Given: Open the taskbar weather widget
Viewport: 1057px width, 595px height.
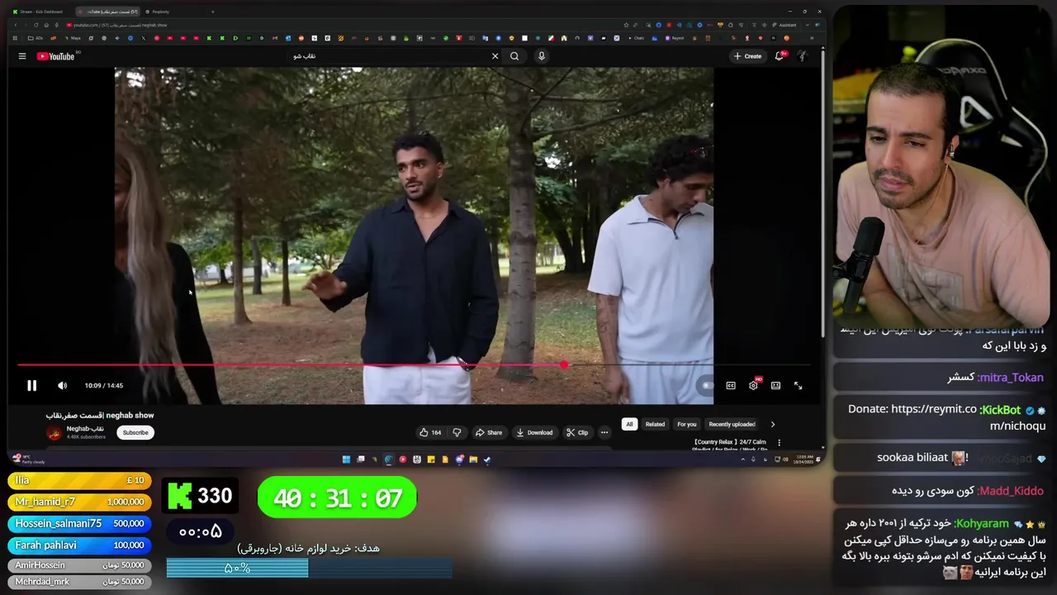Looking at the screenshot, I should 28,459.
